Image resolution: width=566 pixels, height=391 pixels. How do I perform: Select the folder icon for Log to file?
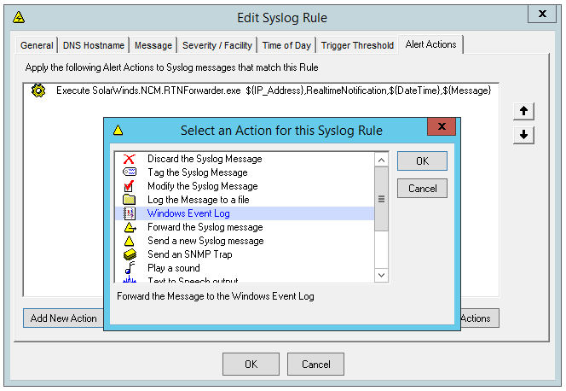click(x=129, y=200)
